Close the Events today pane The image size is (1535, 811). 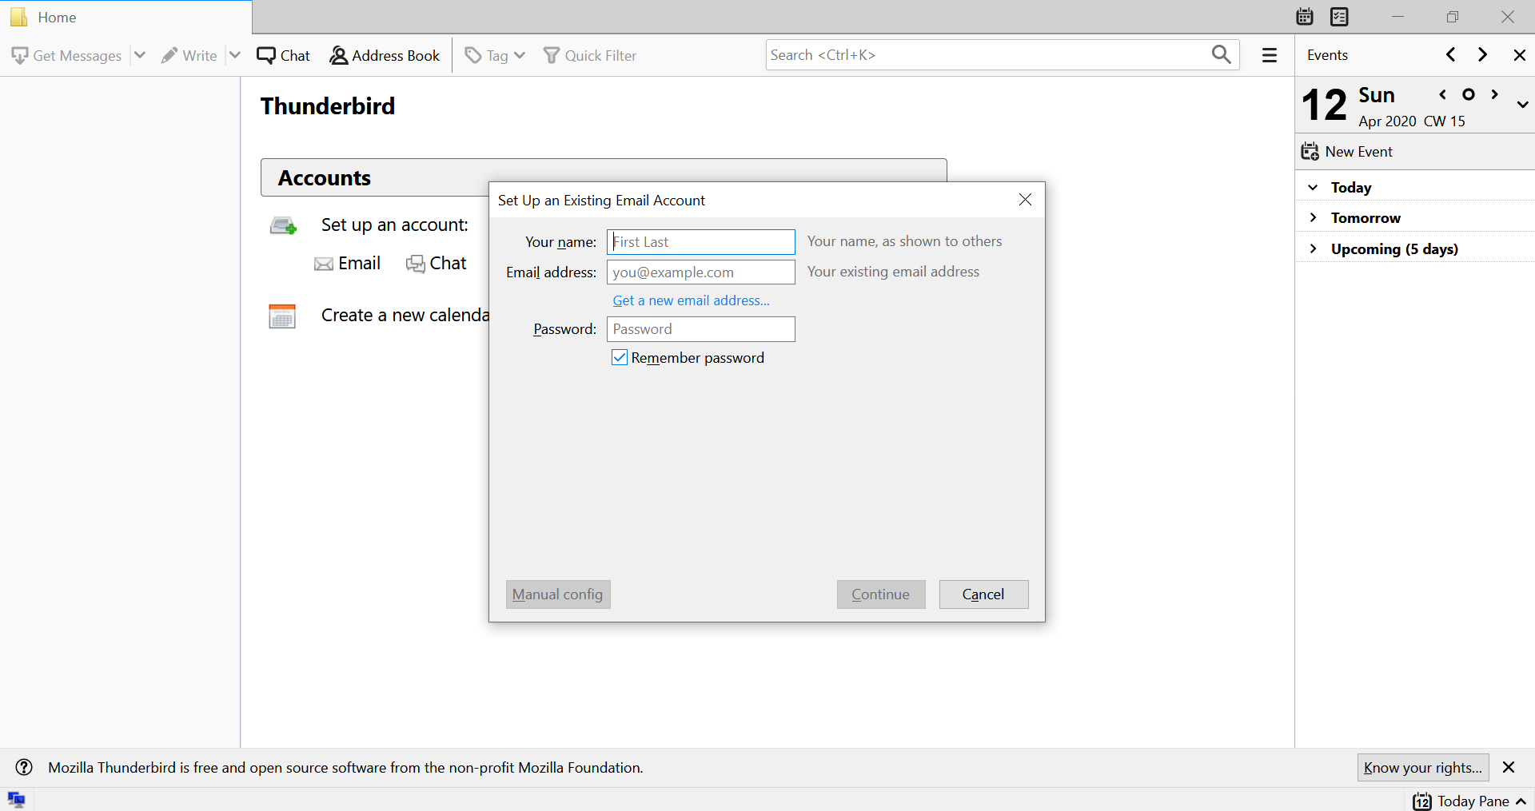tap(1520, 54)
